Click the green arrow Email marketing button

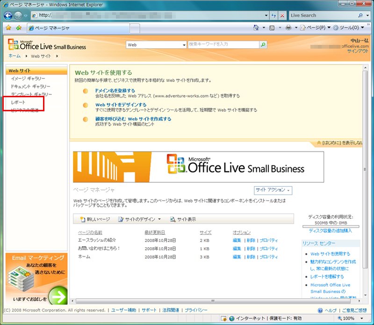point(58,296)
